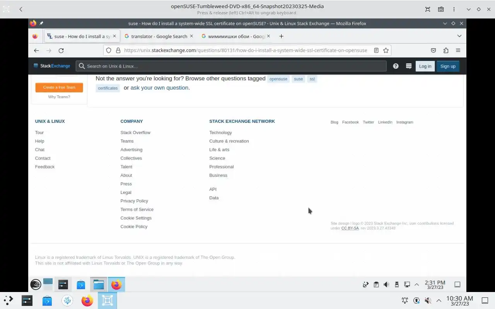Open Firefox View pinned tab
This screenshot has width=495, height=309.
click(35, 36)
